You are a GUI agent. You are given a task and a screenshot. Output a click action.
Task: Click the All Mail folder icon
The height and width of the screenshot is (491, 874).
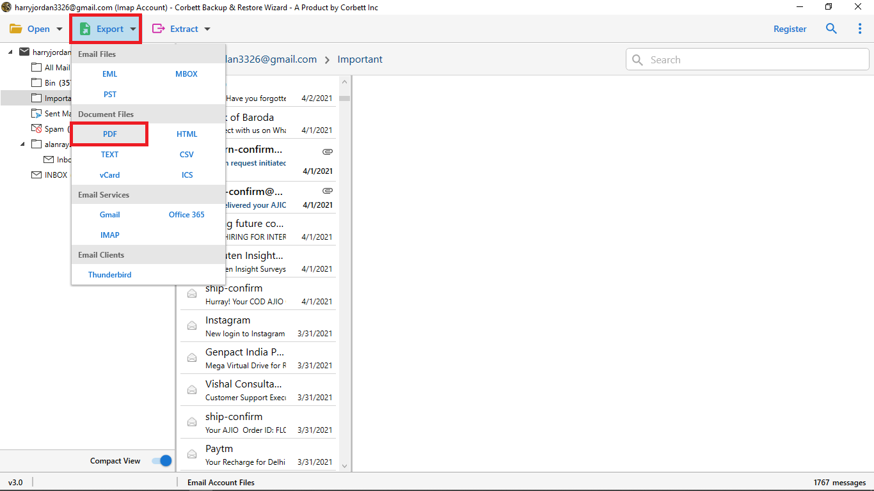[x=36, y=67]
